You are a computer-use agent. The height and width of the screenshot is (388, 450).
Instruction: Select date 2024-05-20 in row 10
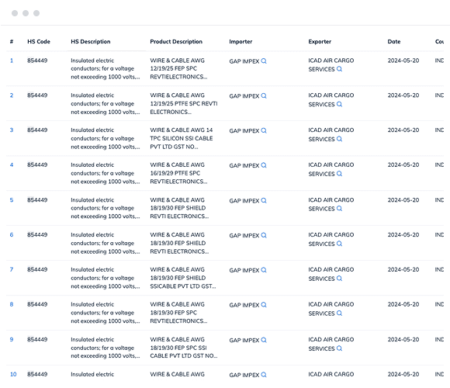(x=403, y=374)
